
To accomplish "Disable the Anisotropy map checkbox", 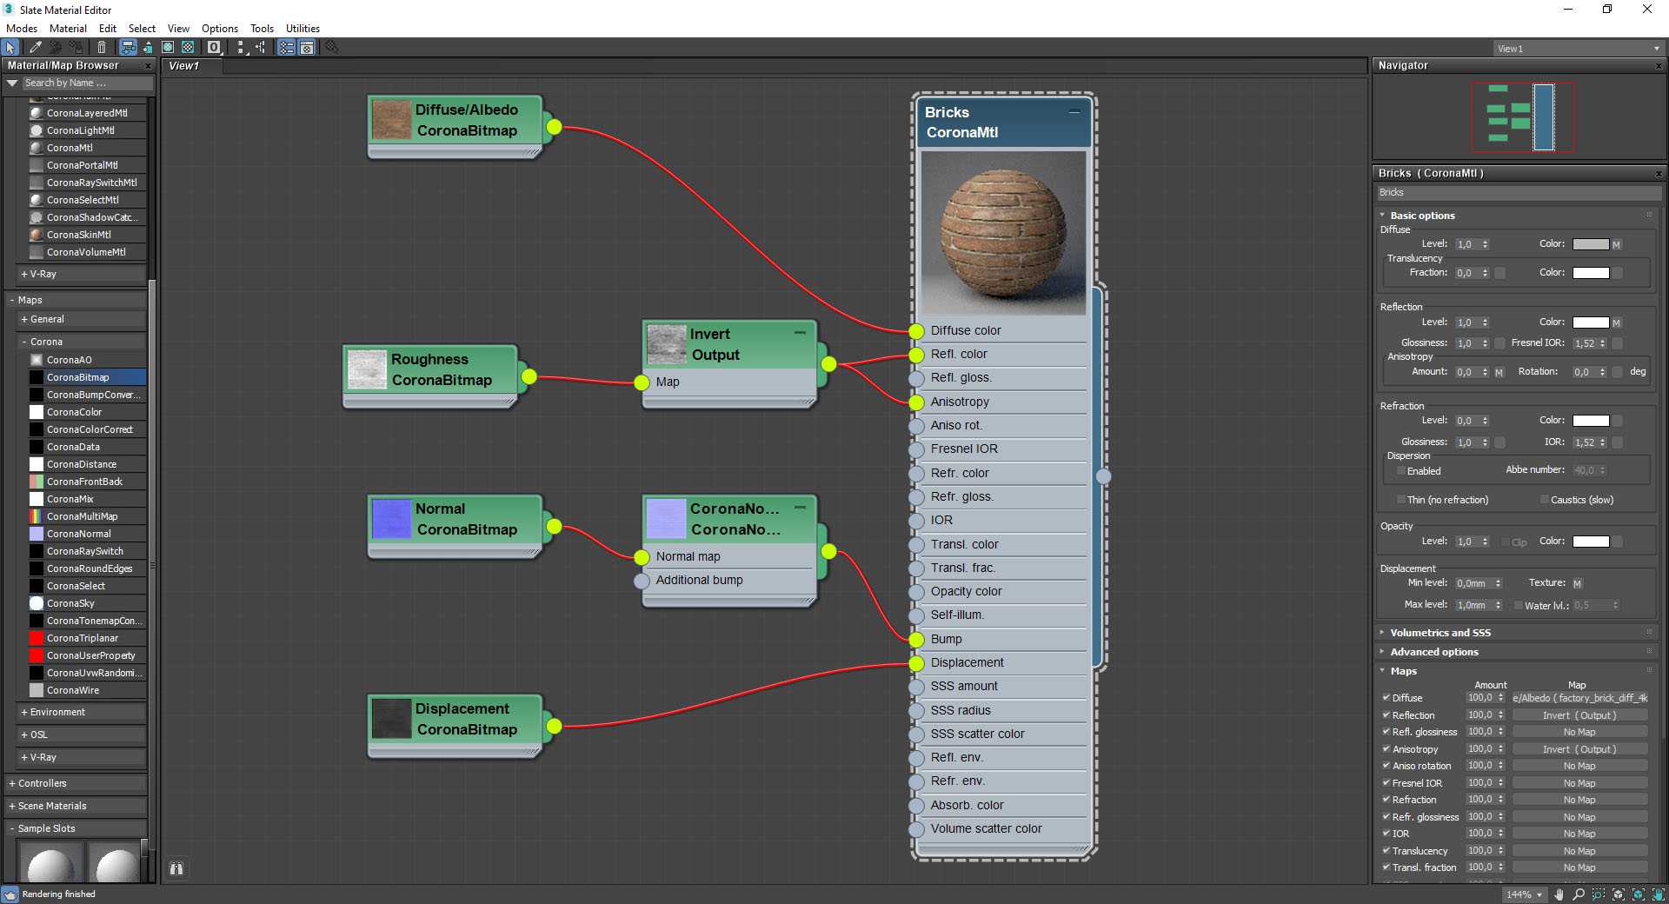I will [x=1386, y=749].
